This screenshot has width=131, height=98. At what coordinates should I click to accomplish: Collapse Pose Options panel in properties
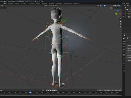(127, 46)
